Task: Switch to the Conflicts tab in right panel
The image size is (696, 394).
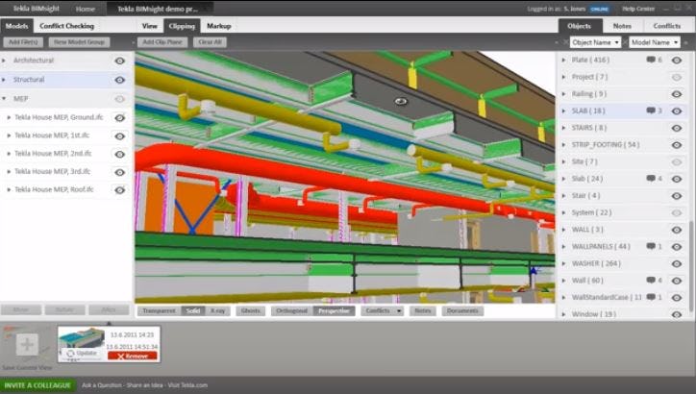Action: (x=667, y=26)
